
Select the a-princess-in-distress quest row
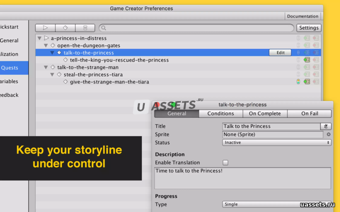point(178,38)
